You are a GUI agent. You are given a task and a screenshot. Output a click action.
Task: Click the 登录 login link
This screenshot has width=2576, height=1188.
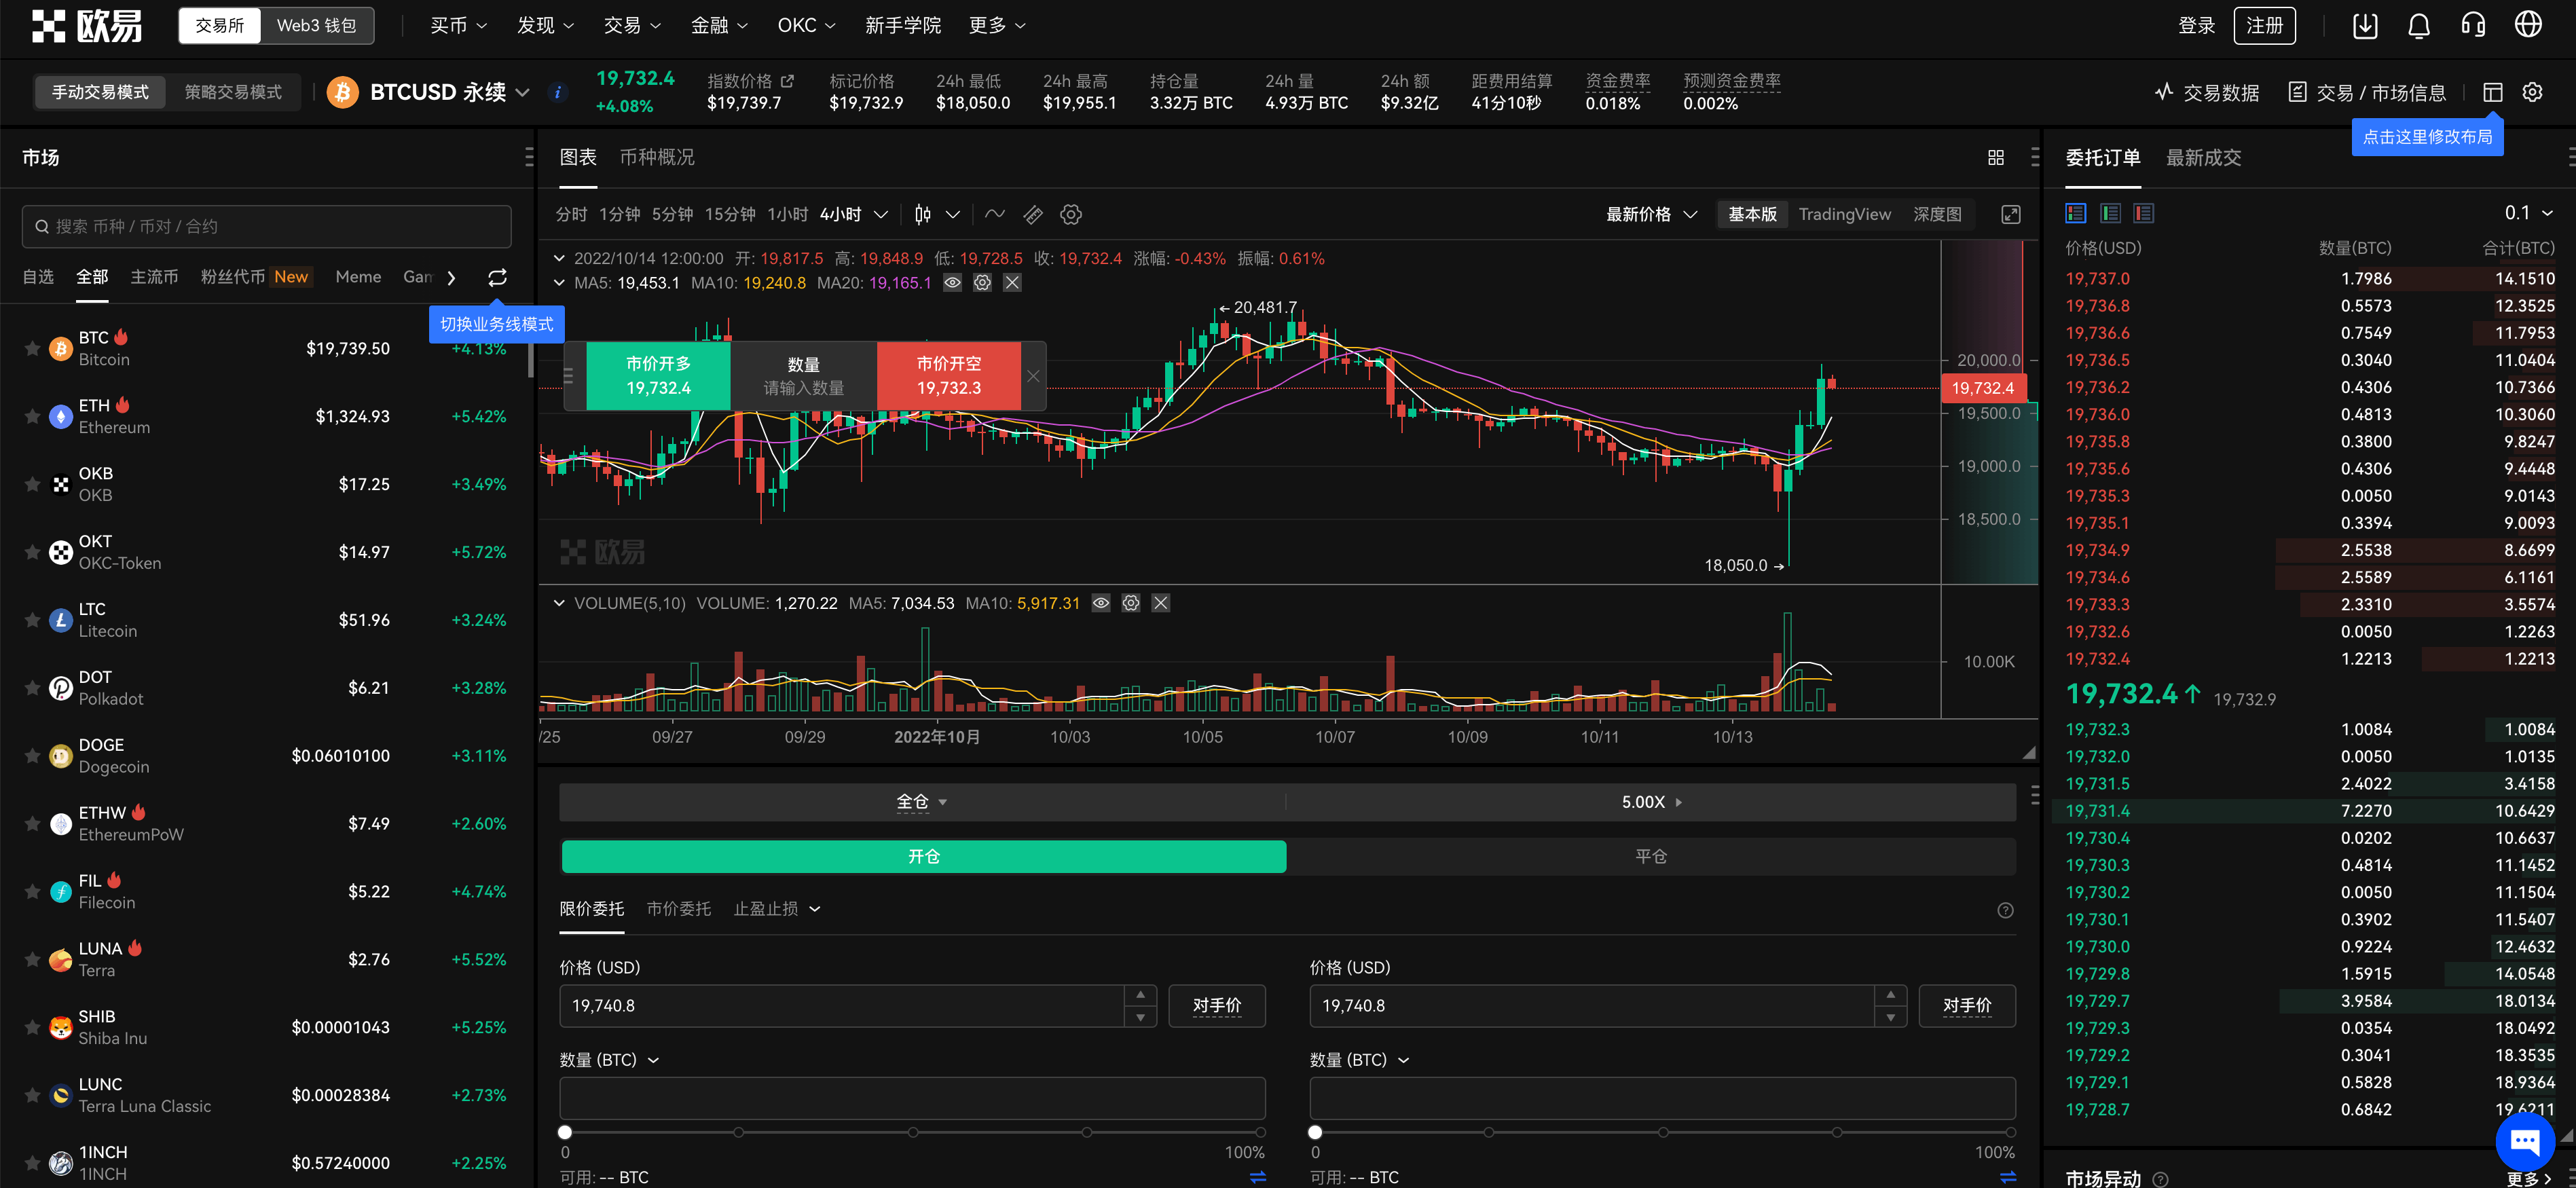pyautogui.click(x=2196, y=25)
